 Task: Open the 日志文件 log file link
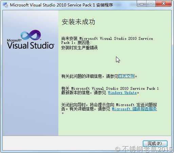(127, 76)
